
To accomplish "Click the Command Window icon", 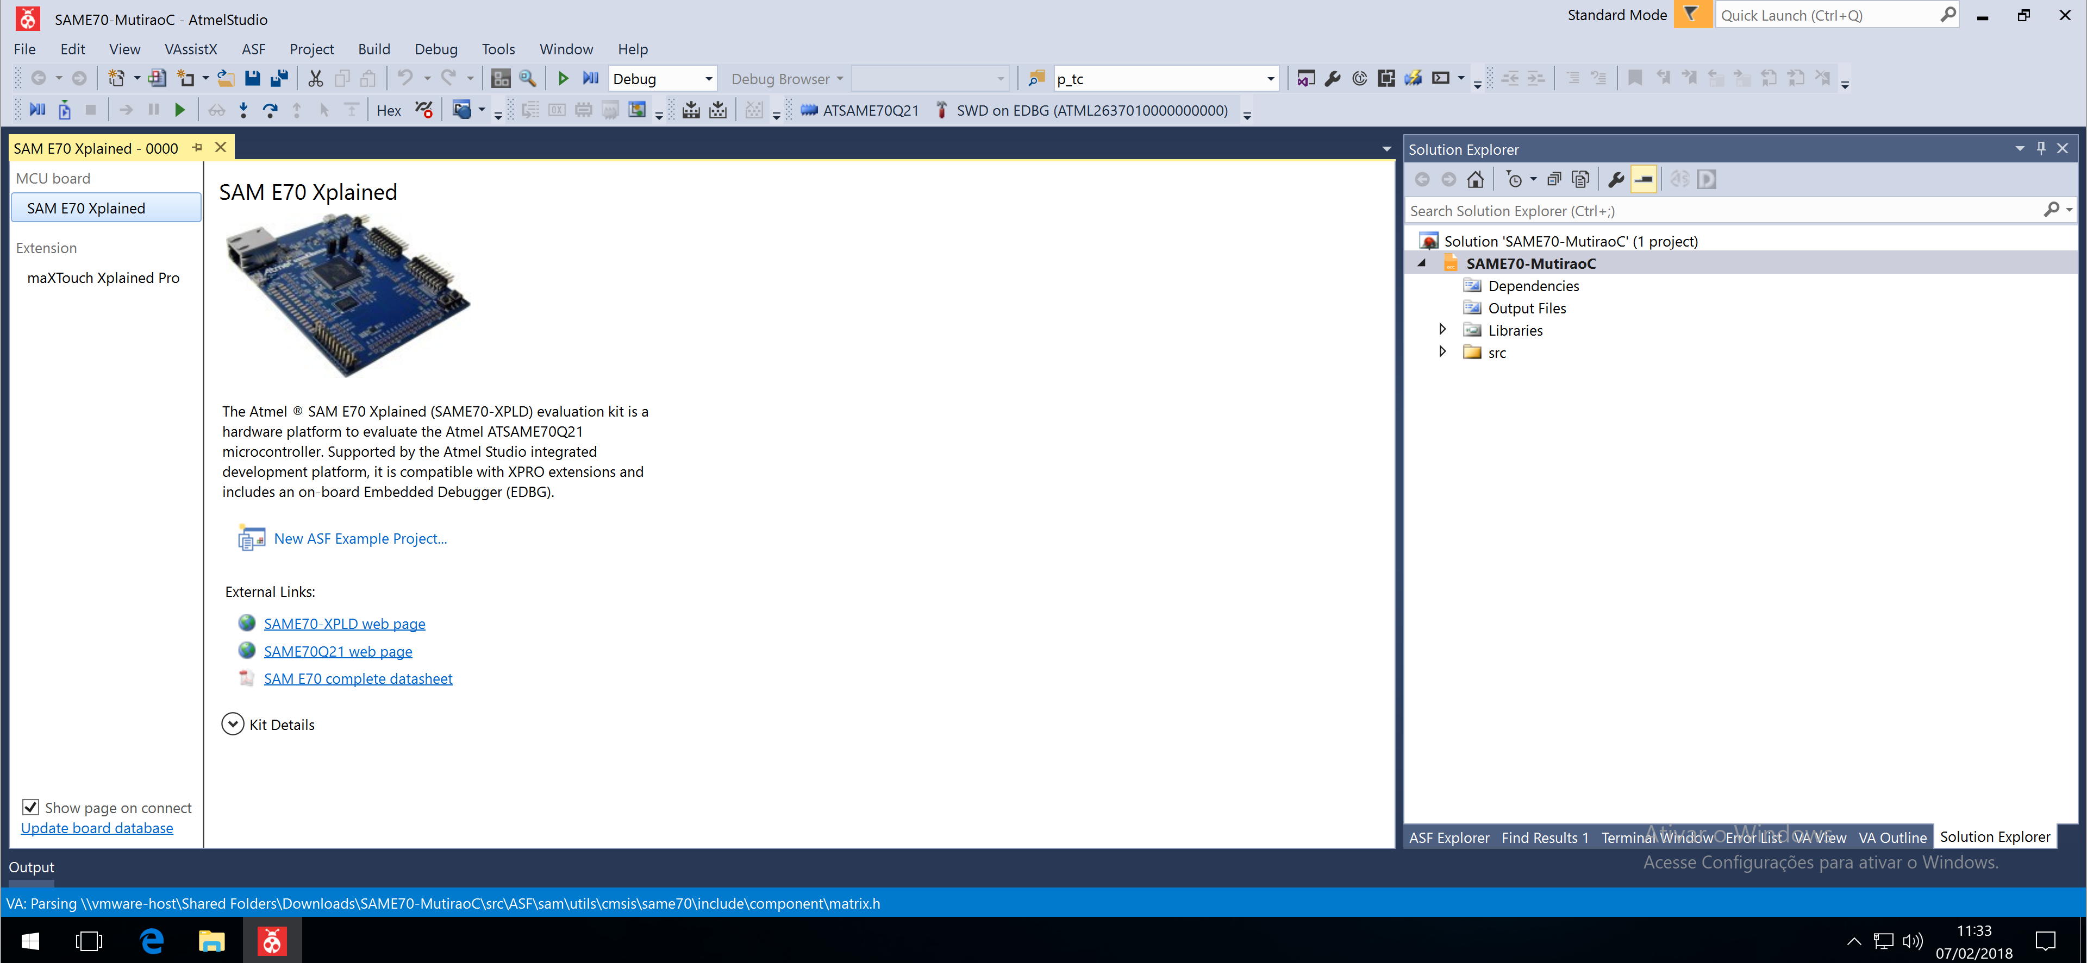I will pyautogui.click(x=1440, y=79).
